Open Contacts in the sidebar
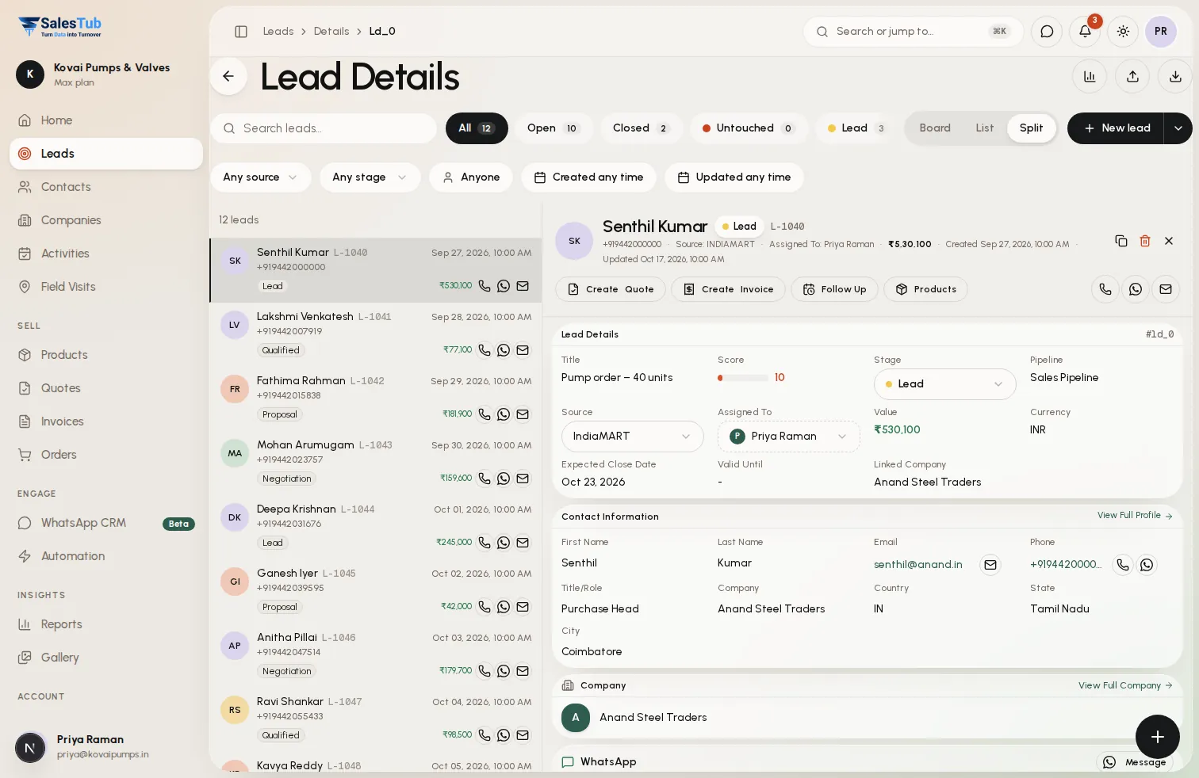 (106, 187)
